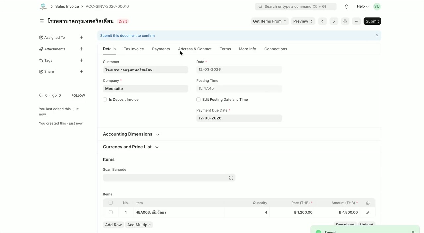The image size is (424, 233).
Task: Add a new row to the items table
Action: (x=113, y=225)
